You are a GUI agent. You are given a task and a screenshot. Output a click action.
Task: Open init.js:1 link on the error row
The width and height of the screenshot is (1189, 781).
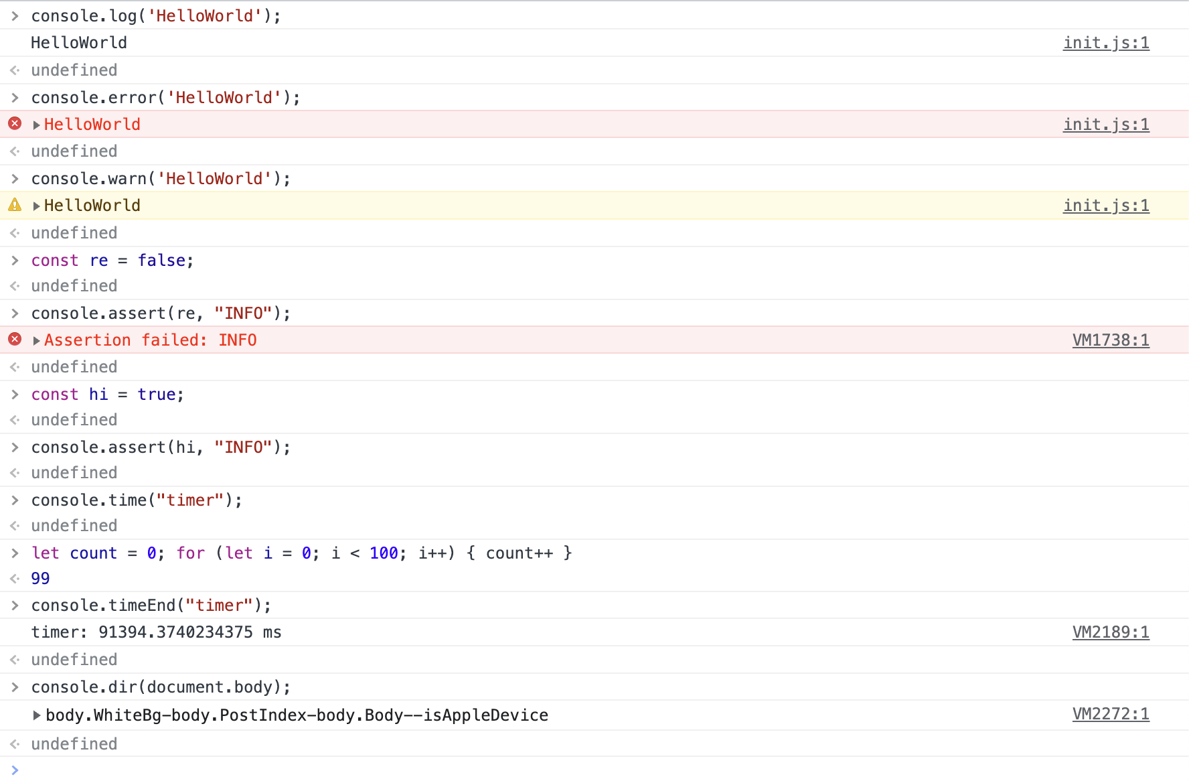pos(1106,125)
